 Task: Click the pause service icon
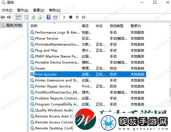click(77, 17)
